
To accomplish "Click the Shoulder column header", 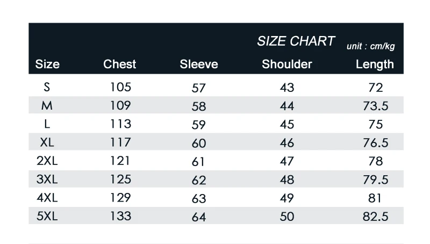I will coord(287,64).
